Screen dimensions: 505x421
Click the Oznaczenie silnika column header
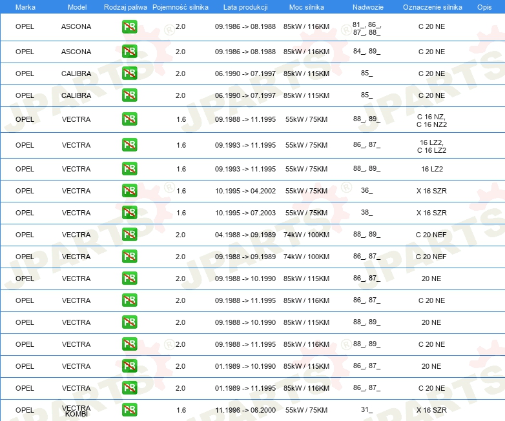[432, 7]
